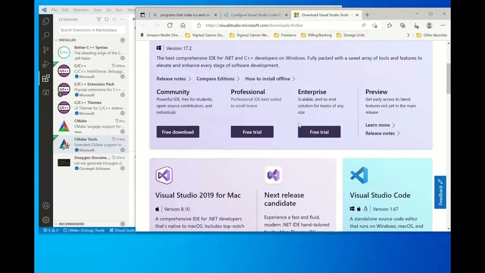Click the browser refresh button
This screenshot has height=273, width=485.
click(170, 25)
